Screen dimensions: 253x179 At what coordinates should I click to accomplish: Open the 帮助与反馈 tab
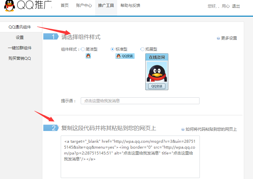click(x=130, y=6)
